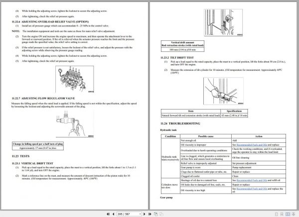The width and height of the screenshot is (299, 217).
Task: Click the tilt cylinder measurement illustration
Action: 223,91
